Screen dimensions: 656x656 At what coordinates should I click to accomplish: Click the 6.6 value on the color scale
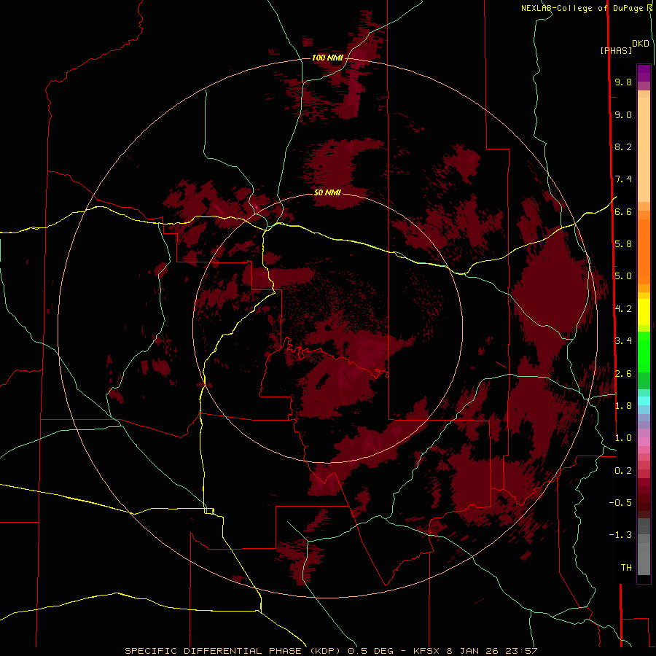(623, 211)
